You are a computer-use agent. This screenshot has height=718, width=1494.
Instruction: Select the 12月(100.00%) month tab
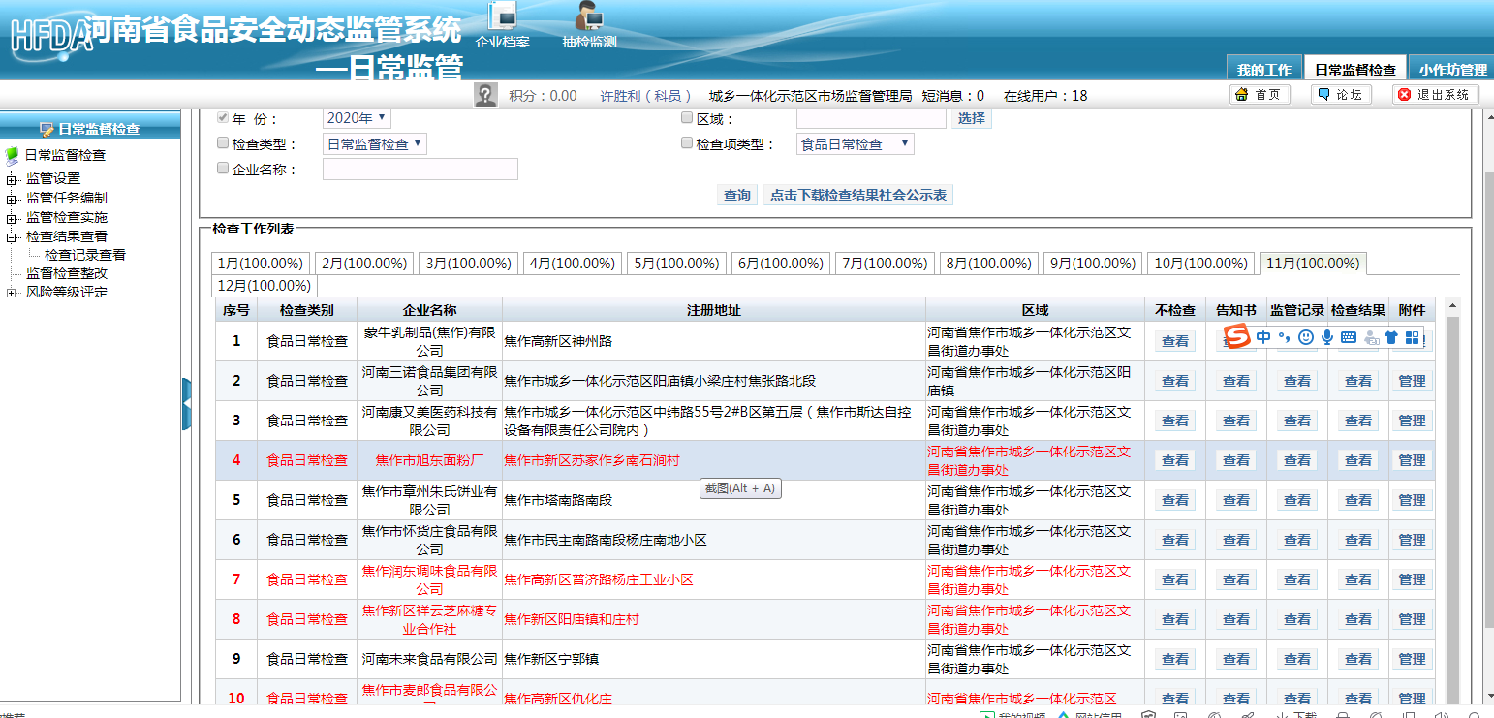click(x=265, y=286)
